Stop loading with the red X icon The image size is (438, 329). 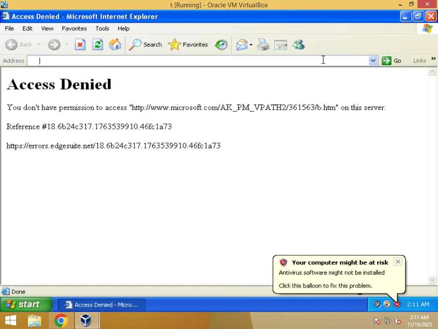80,45
